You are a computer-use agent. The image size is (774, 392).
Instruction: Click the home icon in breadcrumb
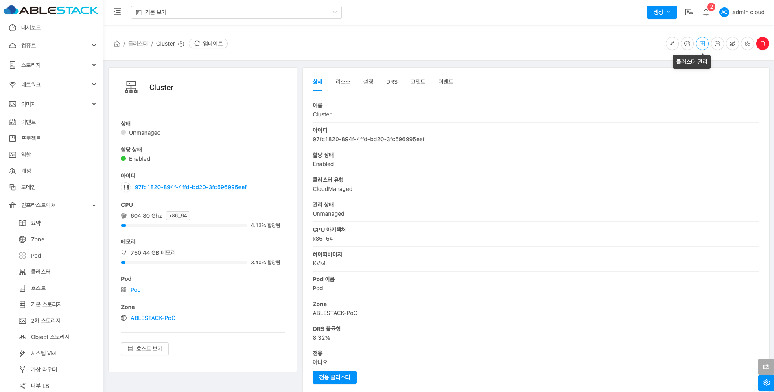[117, 44]
